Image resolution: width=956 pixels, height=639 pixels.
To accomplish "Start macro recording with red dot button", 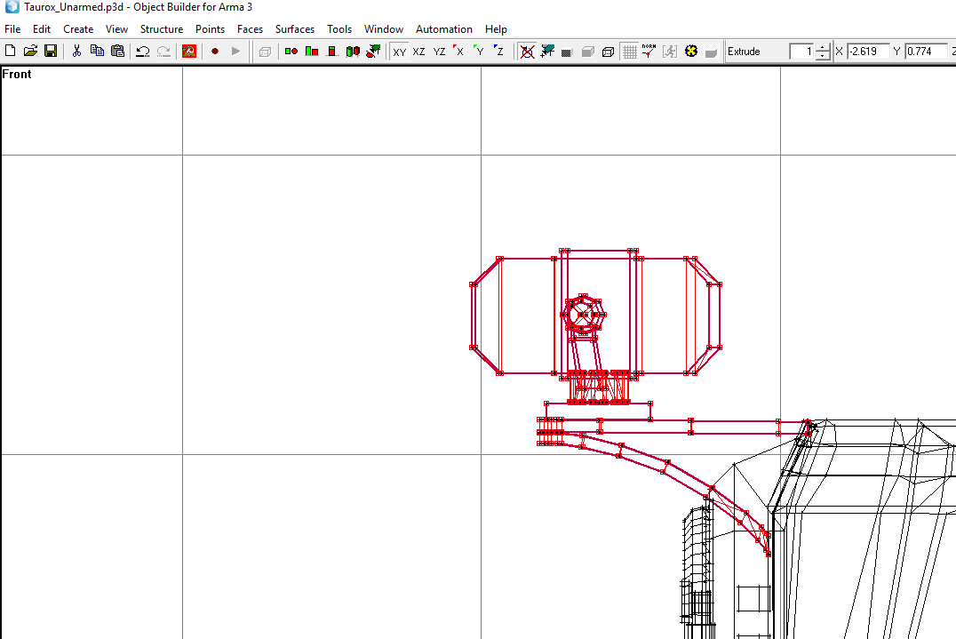I will pyautogui.click(x=215, y=52).
